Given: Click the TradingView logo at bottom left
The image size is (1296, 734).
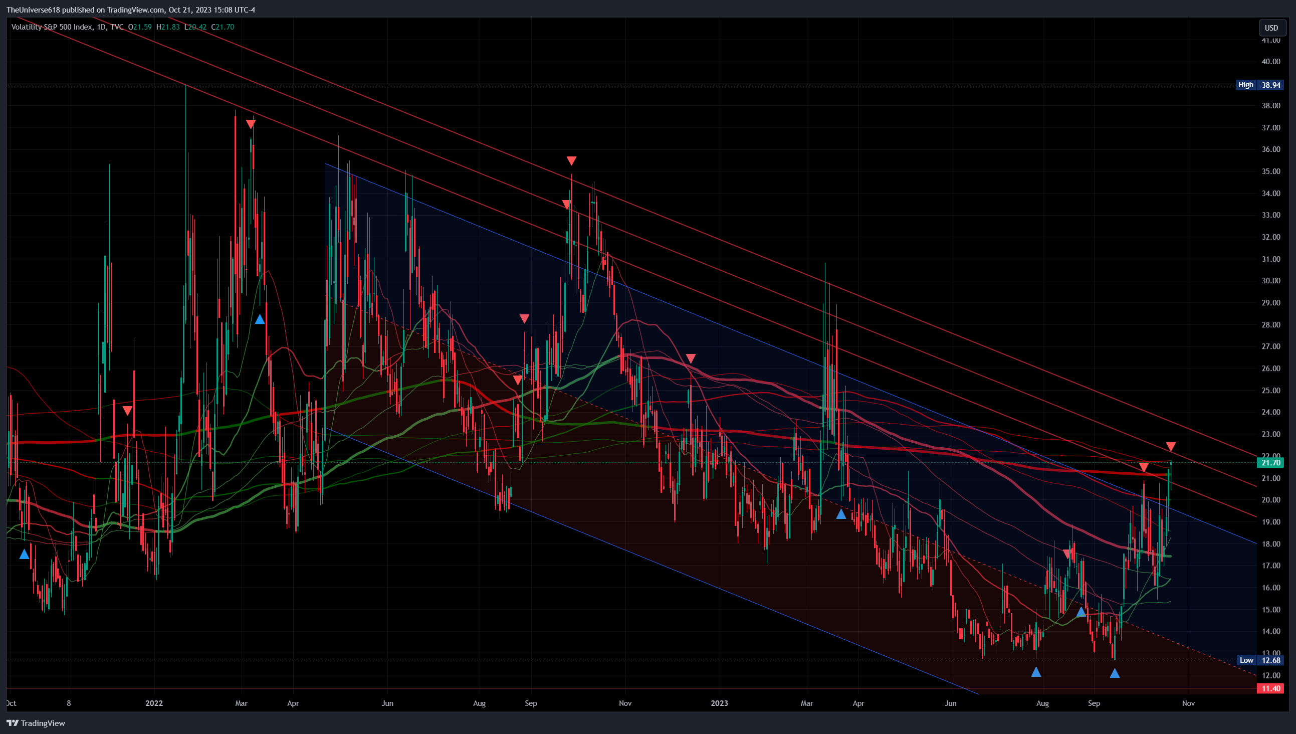Looking at the screenshot, I should tap(36, 723).
